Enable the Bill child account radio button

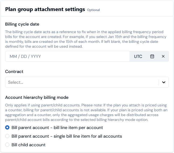(x=7, y=145)
